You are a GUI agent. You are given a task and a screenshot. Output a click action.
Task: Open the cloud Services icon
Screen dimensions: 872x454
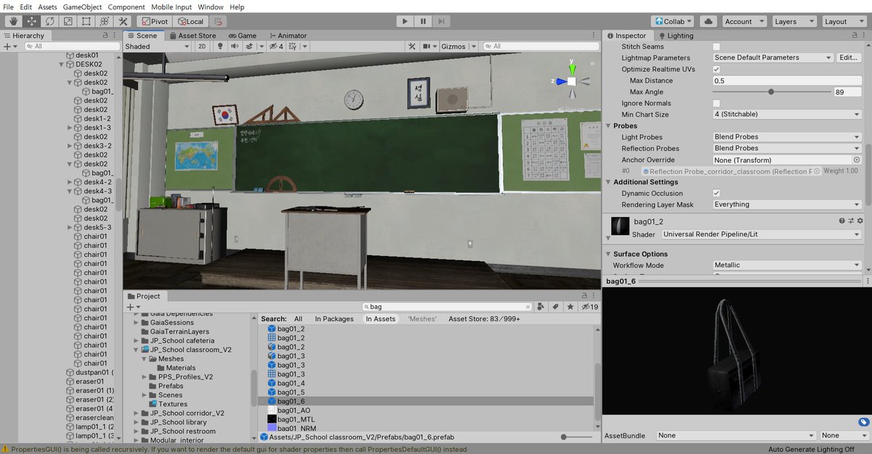point(709,22)
